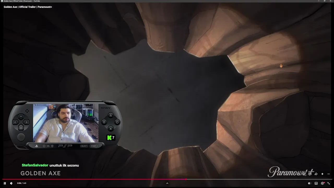Open the video title link at top left
Viewport: 334px width, 188px height.
(x=28, y=7)
